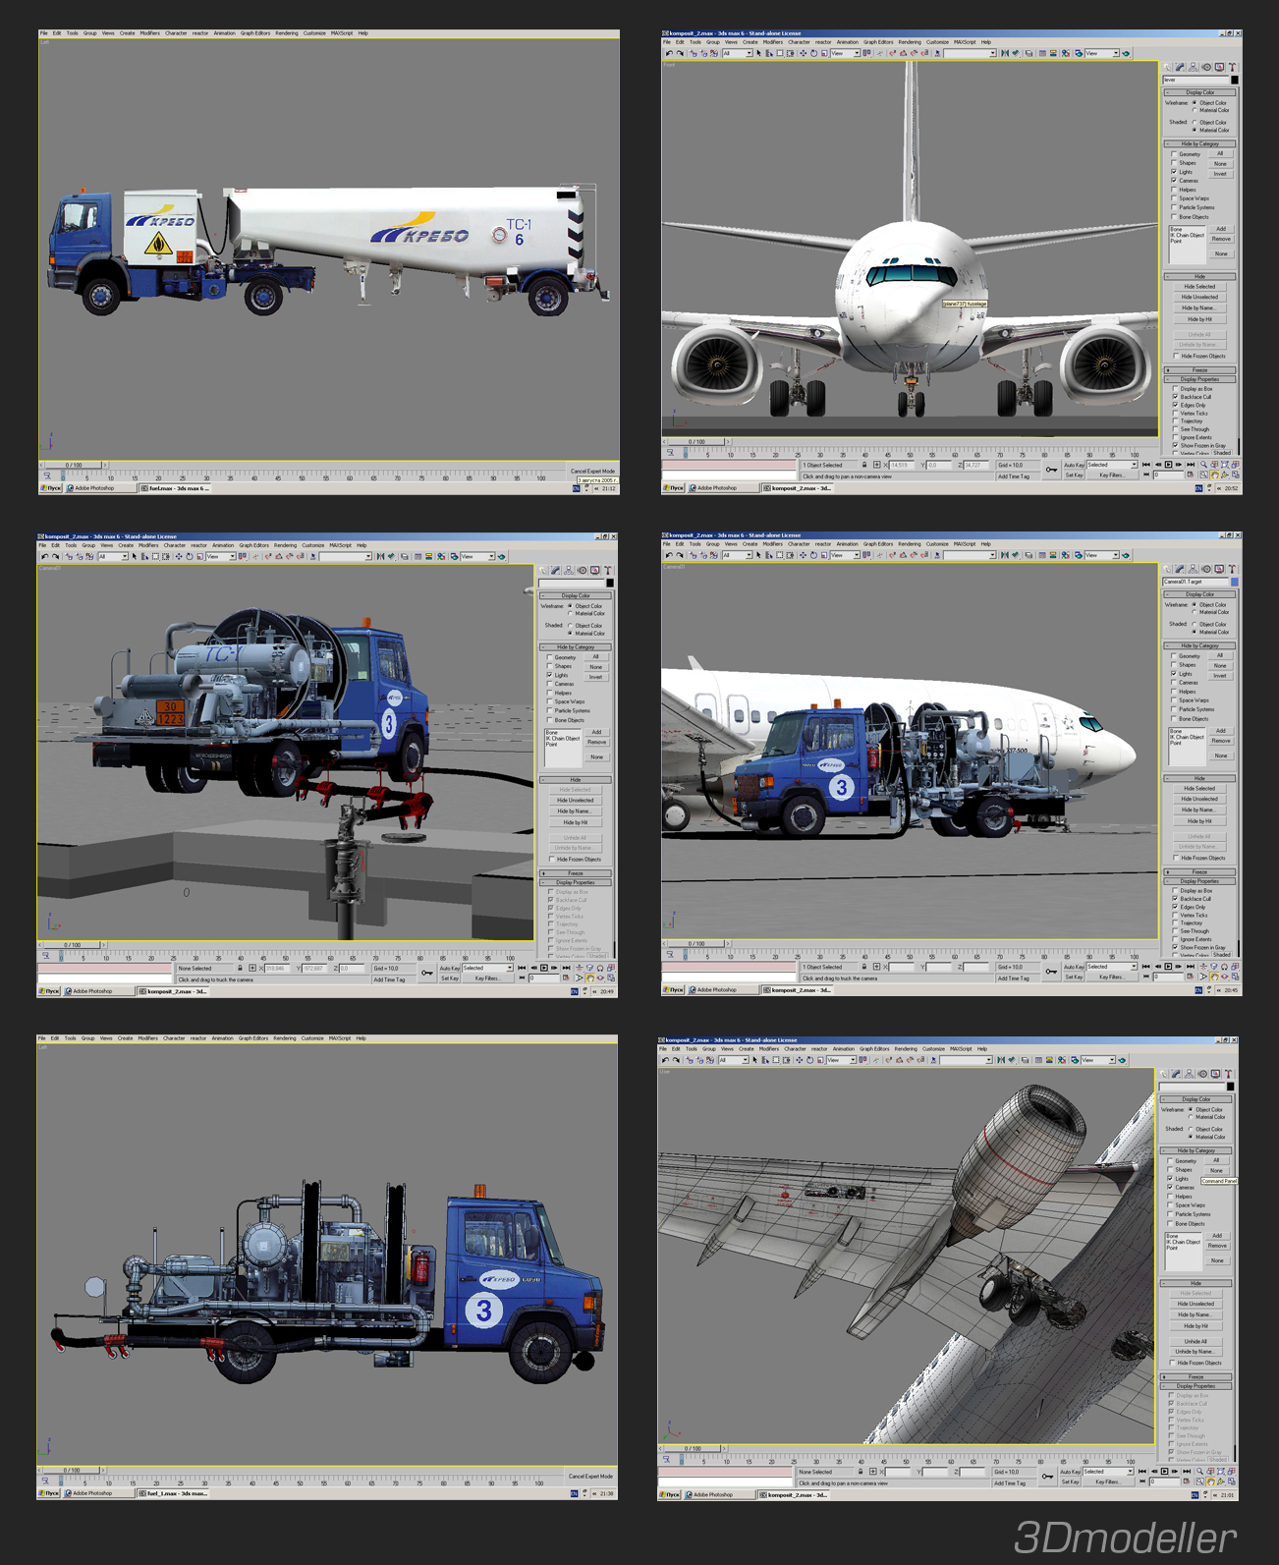Toggle Auto Key in truck-beside-airplane window
Screen dimensions: 1279x1565
tap(1073, 967)
